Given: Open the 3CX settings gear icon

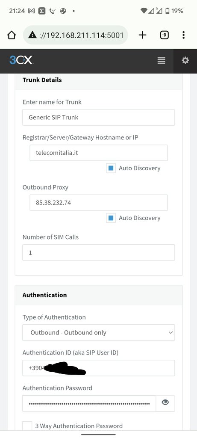Looking at the screenshot, I should tap(185, 60).
